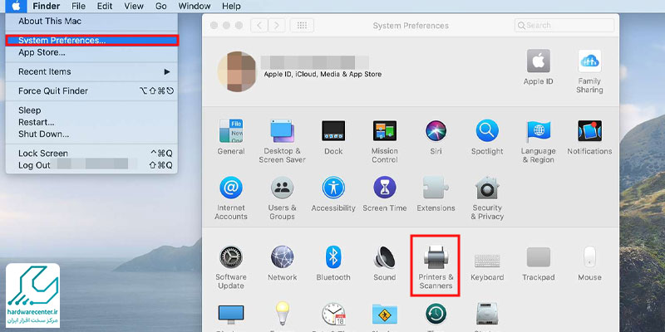Image resolution: width=665 pixels, height=332 pixels.
Task: Choose App Store... from Apple menu
Action: pos(91,53)
